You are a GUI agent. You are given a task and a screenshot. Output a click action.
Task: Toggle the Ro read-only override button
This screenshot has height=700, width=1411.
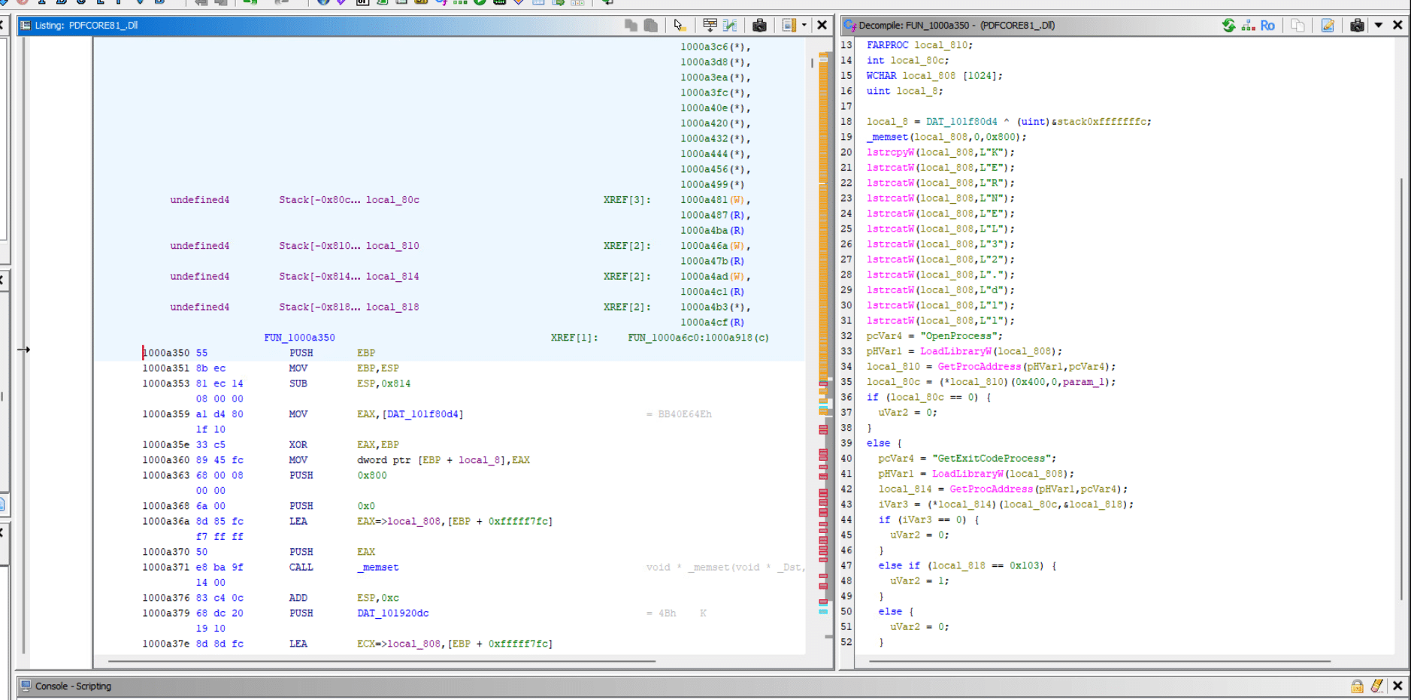click(x=1267, y=25)
